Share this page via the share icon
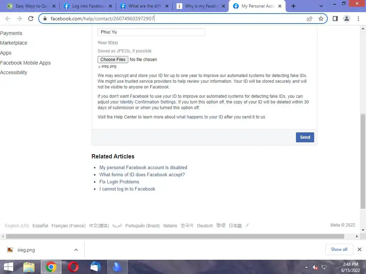This screenshot has height=274, width=366. click(x=310, y=19)
